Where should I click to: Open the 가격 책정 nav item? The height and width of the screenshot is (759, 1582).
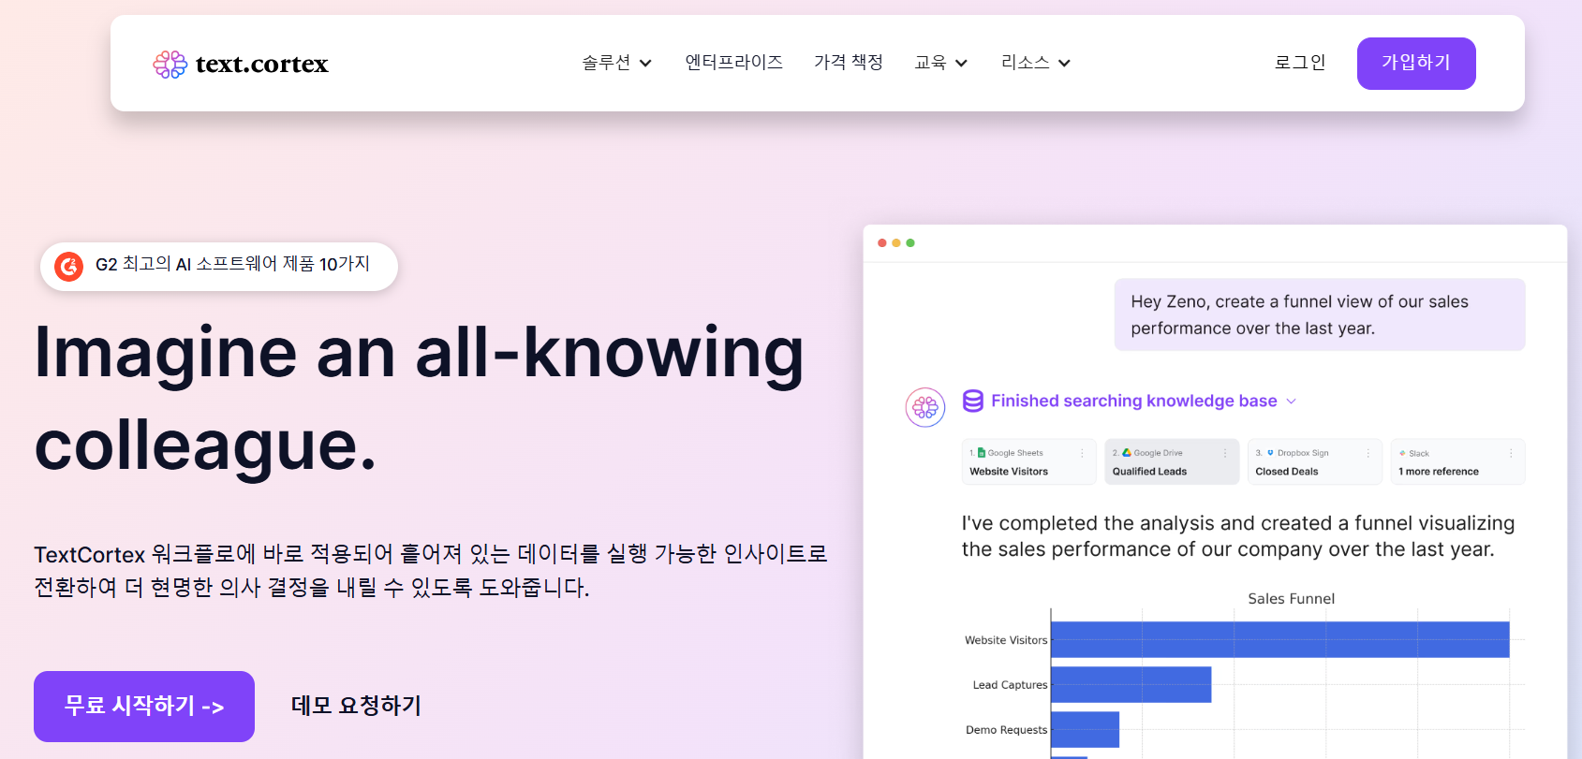pyautogui.click(x=849, y=63)
